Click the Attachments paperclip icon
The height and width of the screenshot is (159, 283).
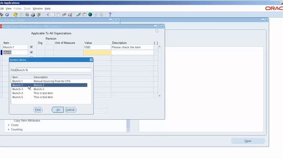pos(96,15)
